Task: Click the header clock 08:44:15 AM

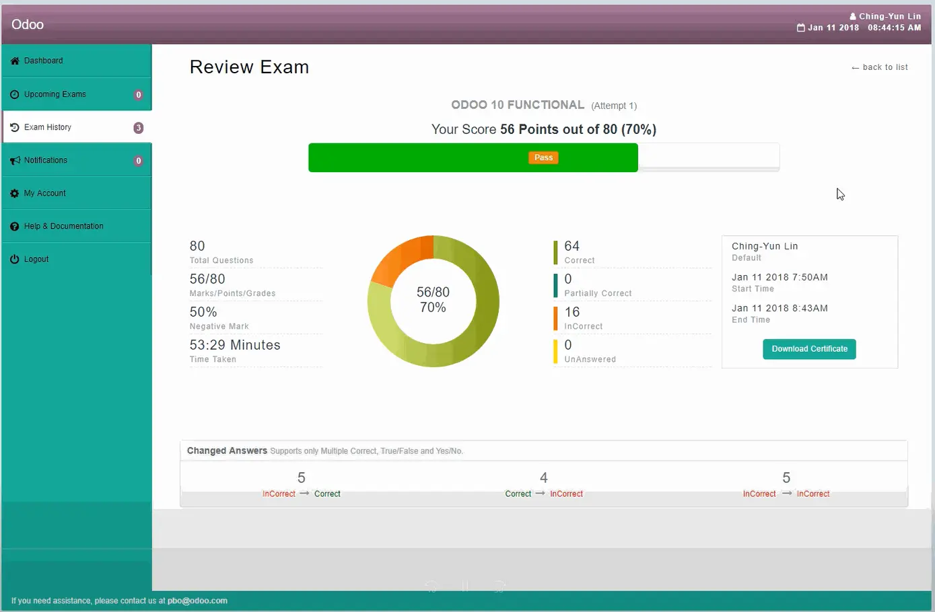Action: (894, 28)
